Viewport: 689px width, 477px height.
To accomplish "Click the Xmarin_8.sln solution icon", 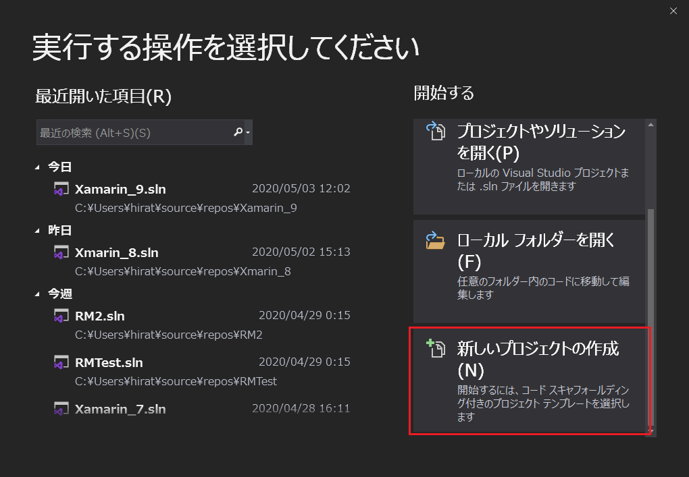I will coord(61,252).
